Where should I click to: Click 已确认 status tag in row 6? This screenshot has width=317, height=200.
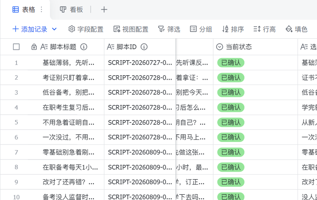point(231,137)
